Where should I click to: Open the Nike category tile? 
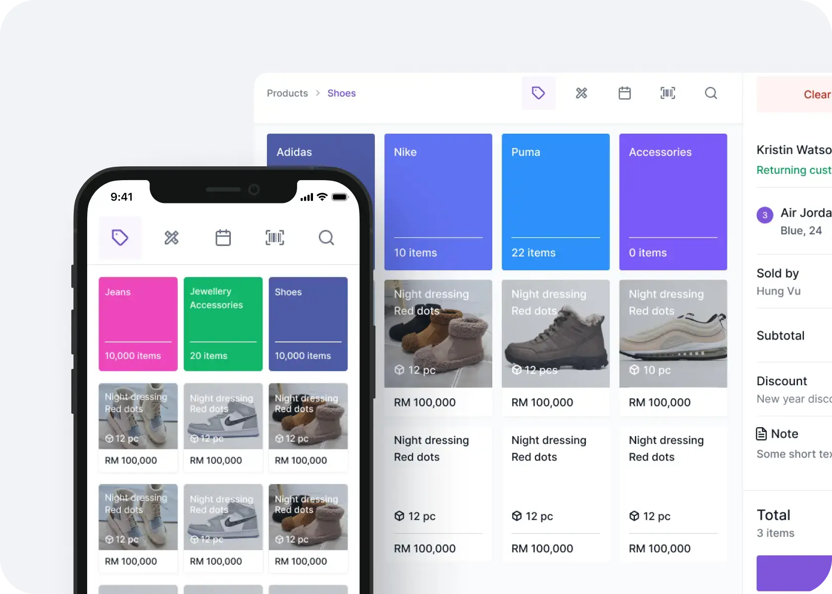pyautogui.click(x=438, y=201)
